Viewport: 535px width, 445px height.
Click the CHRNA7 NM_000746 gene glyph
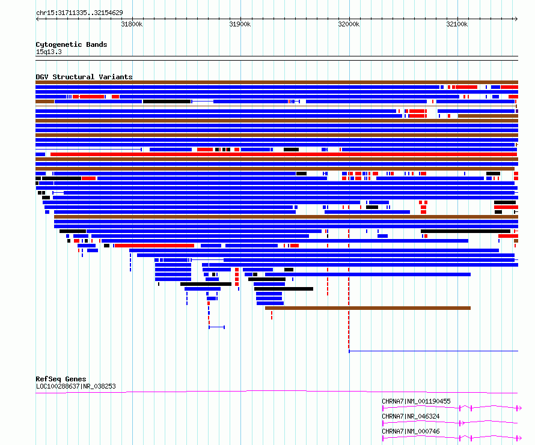452,438
